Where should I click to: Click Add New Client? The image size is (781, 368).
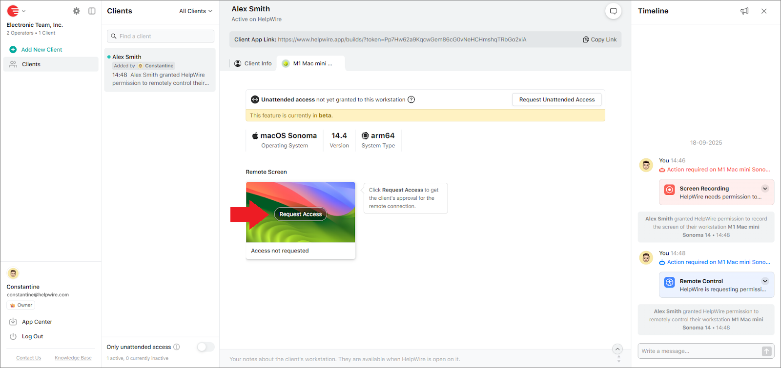[36, 50]
